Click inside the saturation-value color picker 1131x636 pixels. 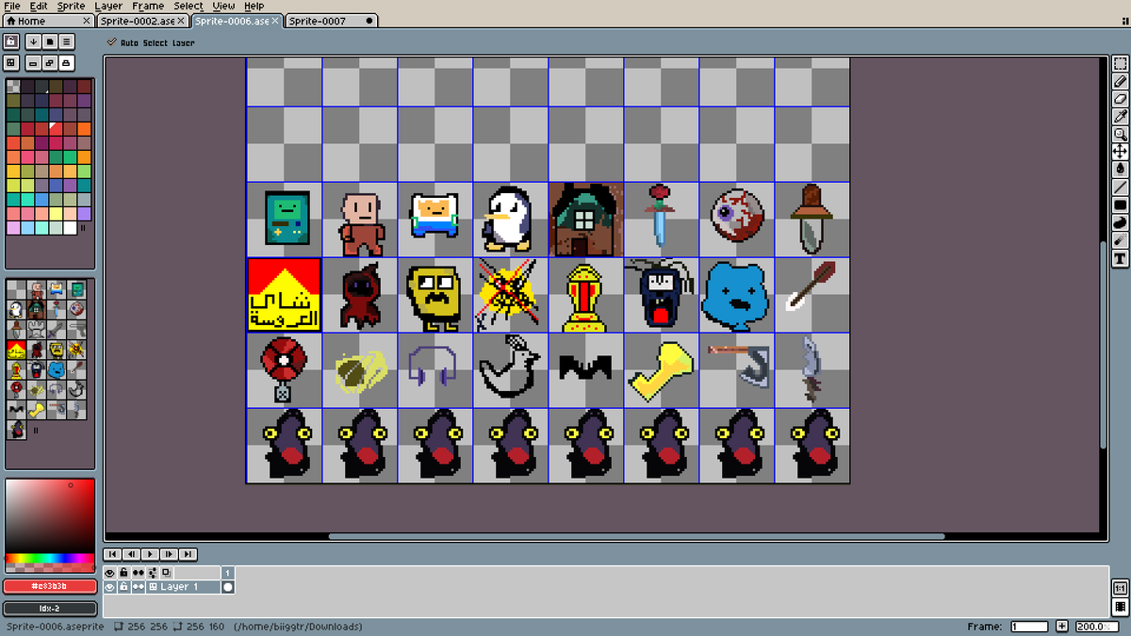click(50, 516)
